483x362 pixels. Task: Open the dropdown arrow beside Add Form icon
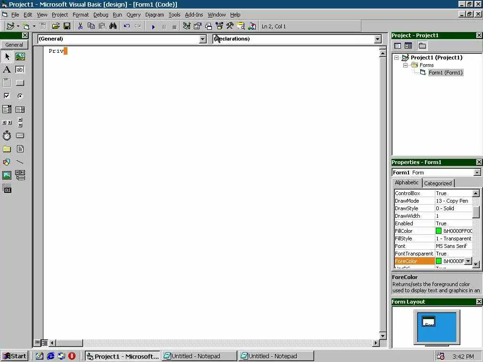point(34,26)
